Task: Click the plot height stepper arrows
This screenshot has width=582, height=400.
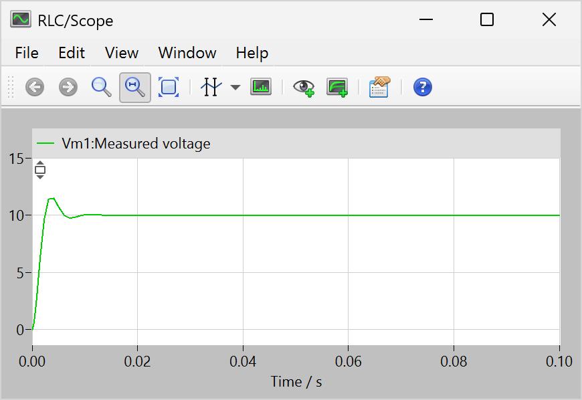Action: tap(40, 170)
